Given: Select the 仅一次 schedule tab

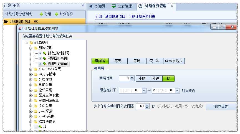Looking at the screenshot, I should pyautogui.click(x=155, y=61).
